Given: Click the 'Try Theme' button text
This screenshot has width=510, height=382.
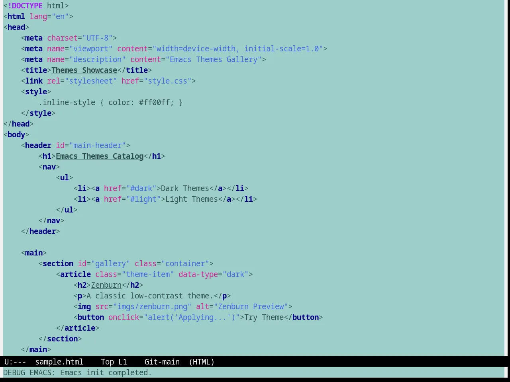Looking at the screenshot, I should tap(264, 317).
